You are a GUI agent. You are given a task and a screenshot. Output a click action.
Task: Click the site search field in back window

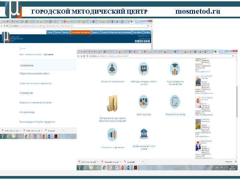point(26,48)
